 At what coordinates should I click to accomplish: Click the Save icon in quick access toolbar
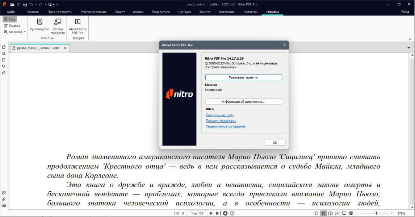coord(18,4)
